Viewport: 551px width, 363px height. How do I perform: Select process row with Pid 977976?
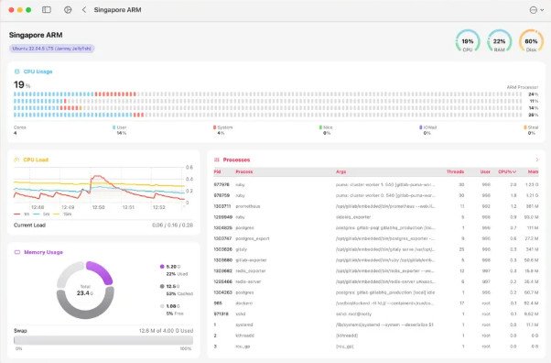376,184
